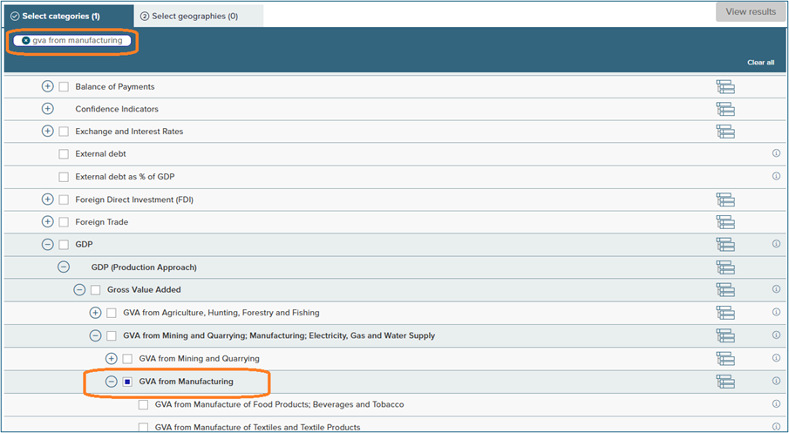Check External debt as % of GDP
This screenshot has width=789, height=433.
point(64,177)
